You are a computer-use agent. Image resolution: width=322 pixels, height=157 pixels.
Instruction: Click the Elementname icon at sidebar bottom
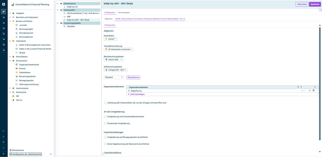click(x=11, y=150)
